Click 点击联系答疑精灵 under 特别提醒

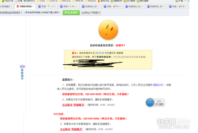click(72, 129)
